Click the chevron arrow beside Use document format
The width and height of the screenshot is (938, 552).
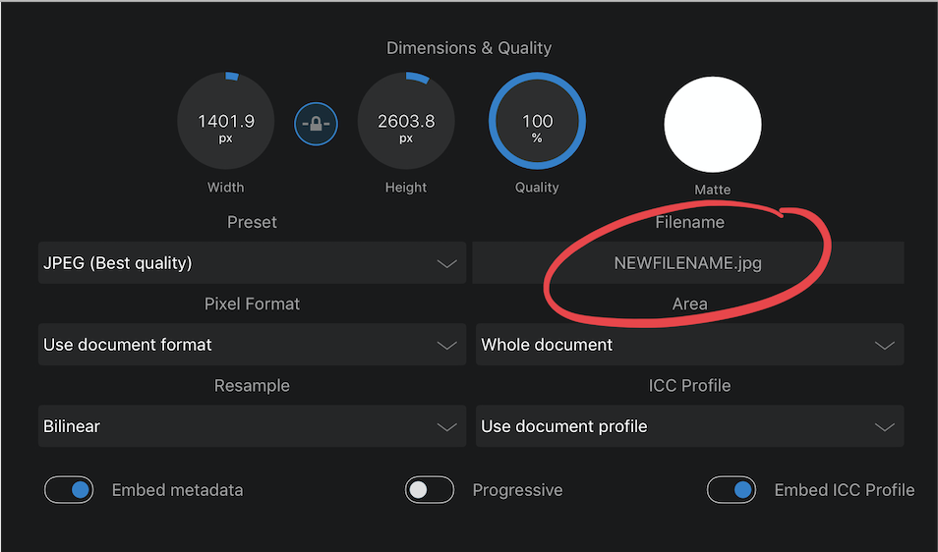(x=446, y=346)
